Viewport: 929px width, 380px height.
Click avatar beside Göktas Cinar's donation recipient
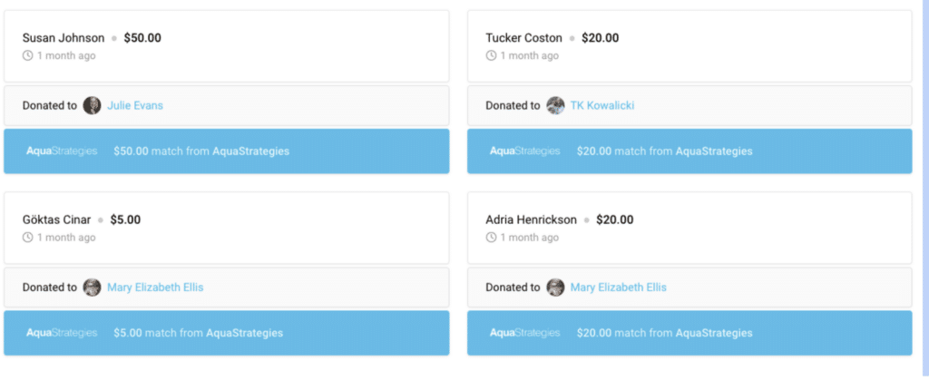tap(92, 287)
